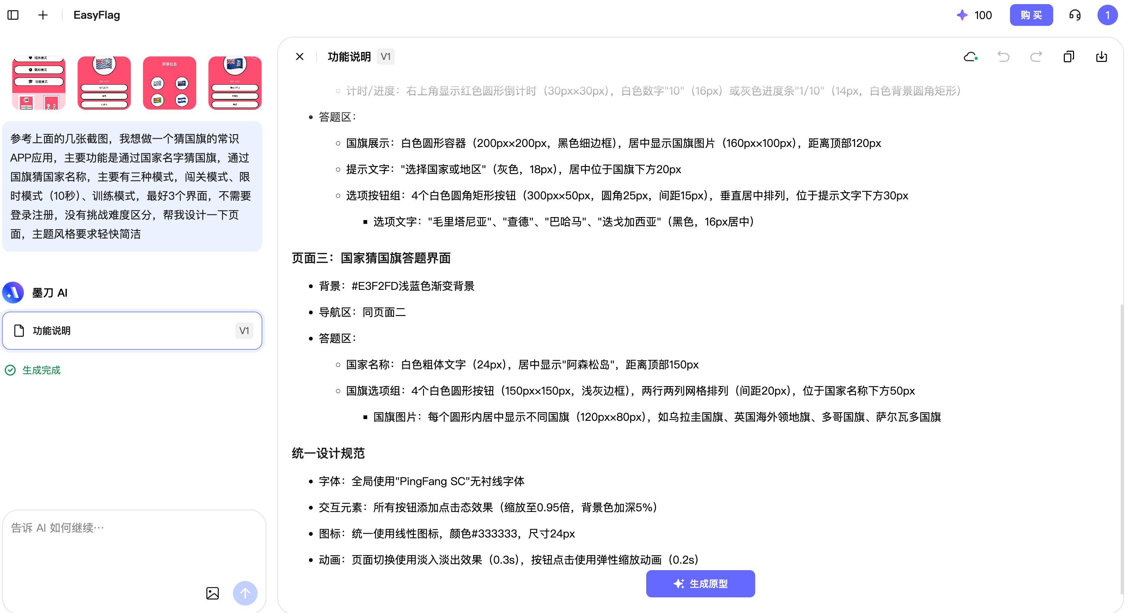Image resolution: width=1135 pixels, height=613 pixels.
Task: Copy the document content
Action: coord(1069,56)
